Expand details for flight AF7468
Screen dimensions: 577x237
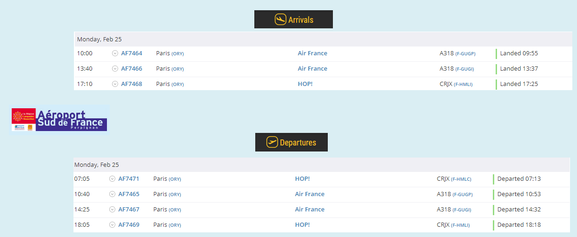(x=115, y=84)
